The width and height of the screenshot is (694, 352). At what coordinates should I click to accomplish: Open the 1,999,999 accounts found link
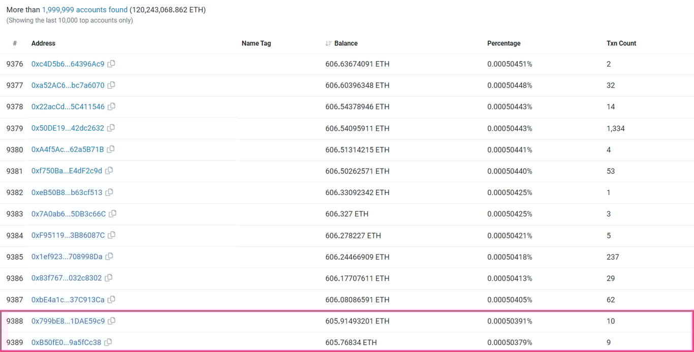(x=84, y=9)
